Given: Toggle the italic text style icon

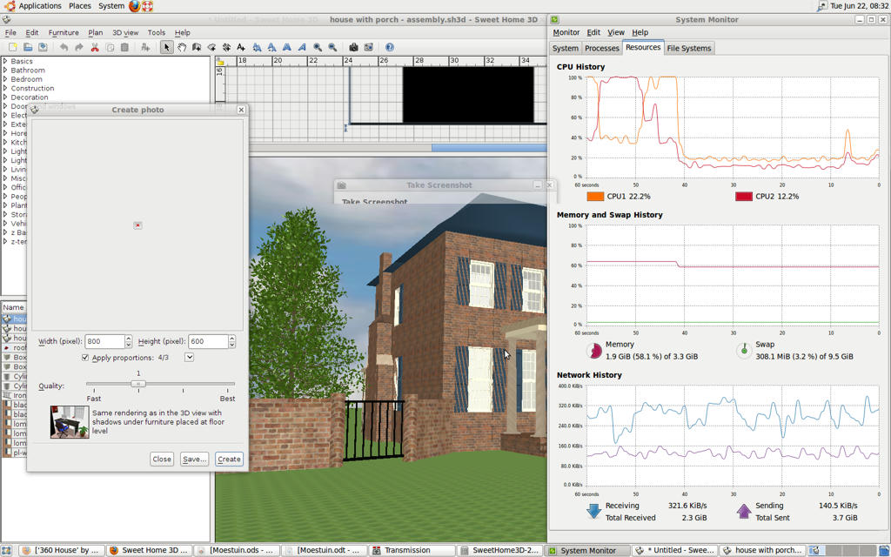Looking at the screenshot, I should (x=302, y=47).
